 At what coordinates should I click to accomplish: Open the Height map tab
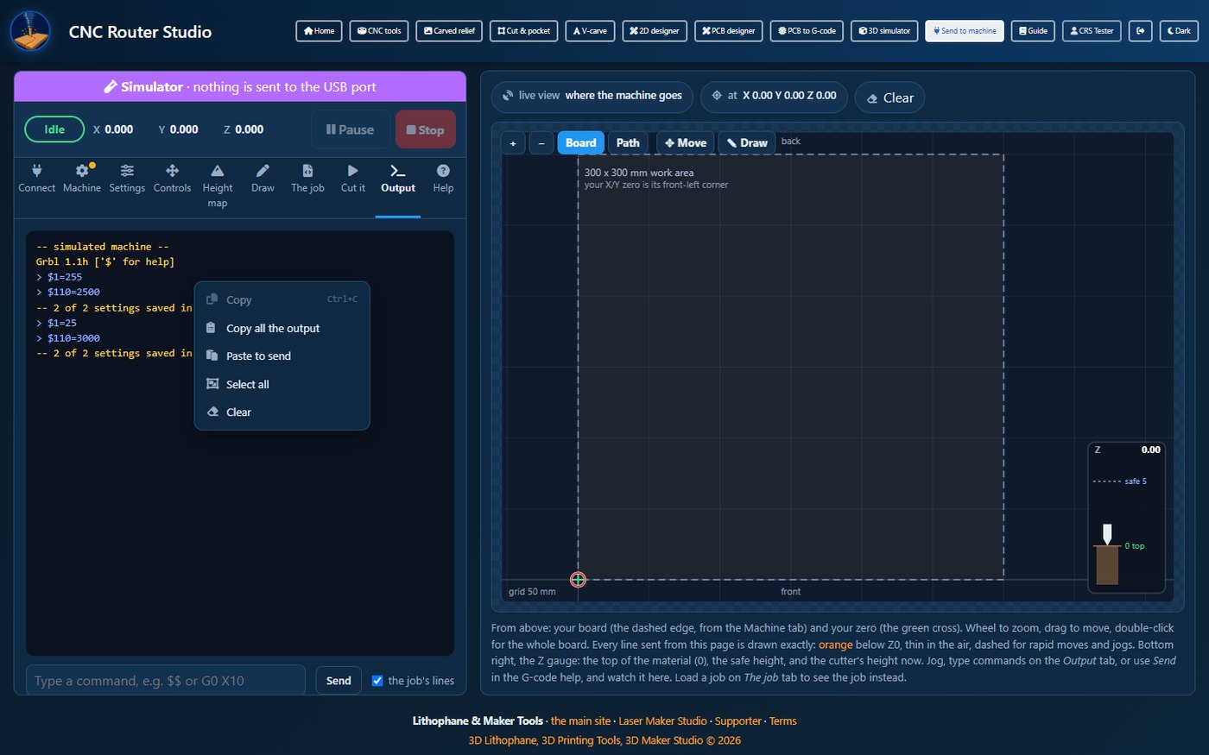tap(218, 186)
